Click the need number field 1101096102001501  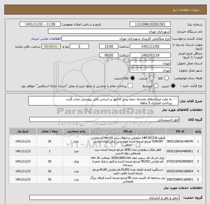click(150, 24)
